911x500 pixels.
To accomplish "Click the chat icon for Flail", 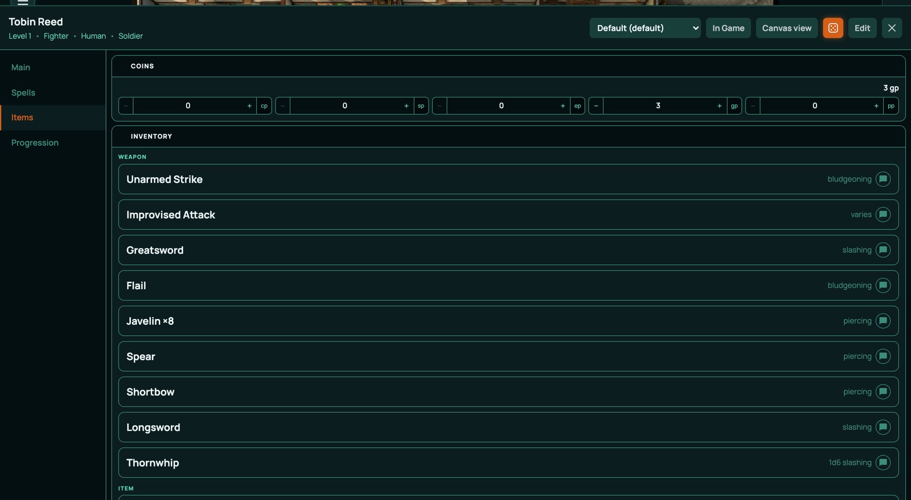I will point(883,285).
